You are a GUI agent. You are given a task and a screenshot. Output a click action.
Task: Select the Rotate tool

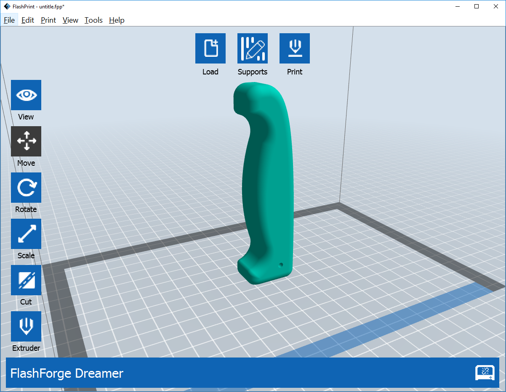(26, 188)
